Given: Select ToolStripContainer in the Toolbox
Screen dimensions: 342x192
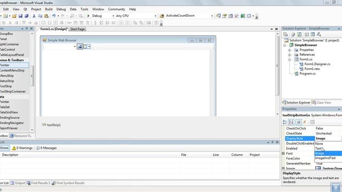Looking at the screenshot, I should 13,91.
